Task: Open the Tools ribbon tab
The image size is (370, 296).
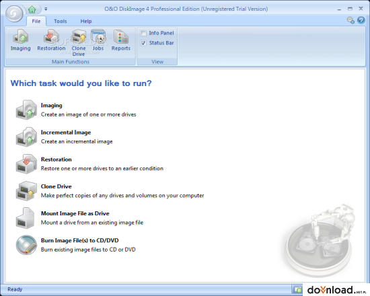Action: 61,22
